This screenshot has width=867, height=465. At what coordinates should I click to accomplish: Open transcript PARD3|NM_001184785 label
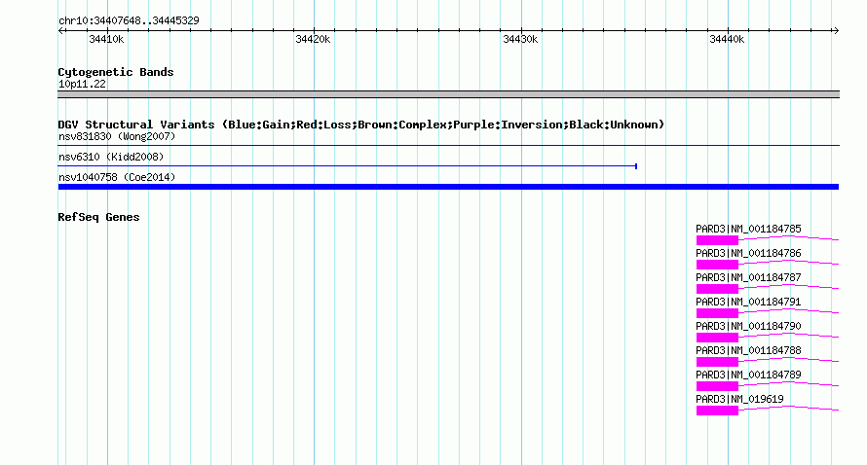point(748,229)
